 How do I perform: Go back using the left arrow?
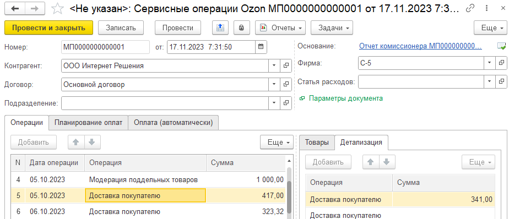point(15,9)
